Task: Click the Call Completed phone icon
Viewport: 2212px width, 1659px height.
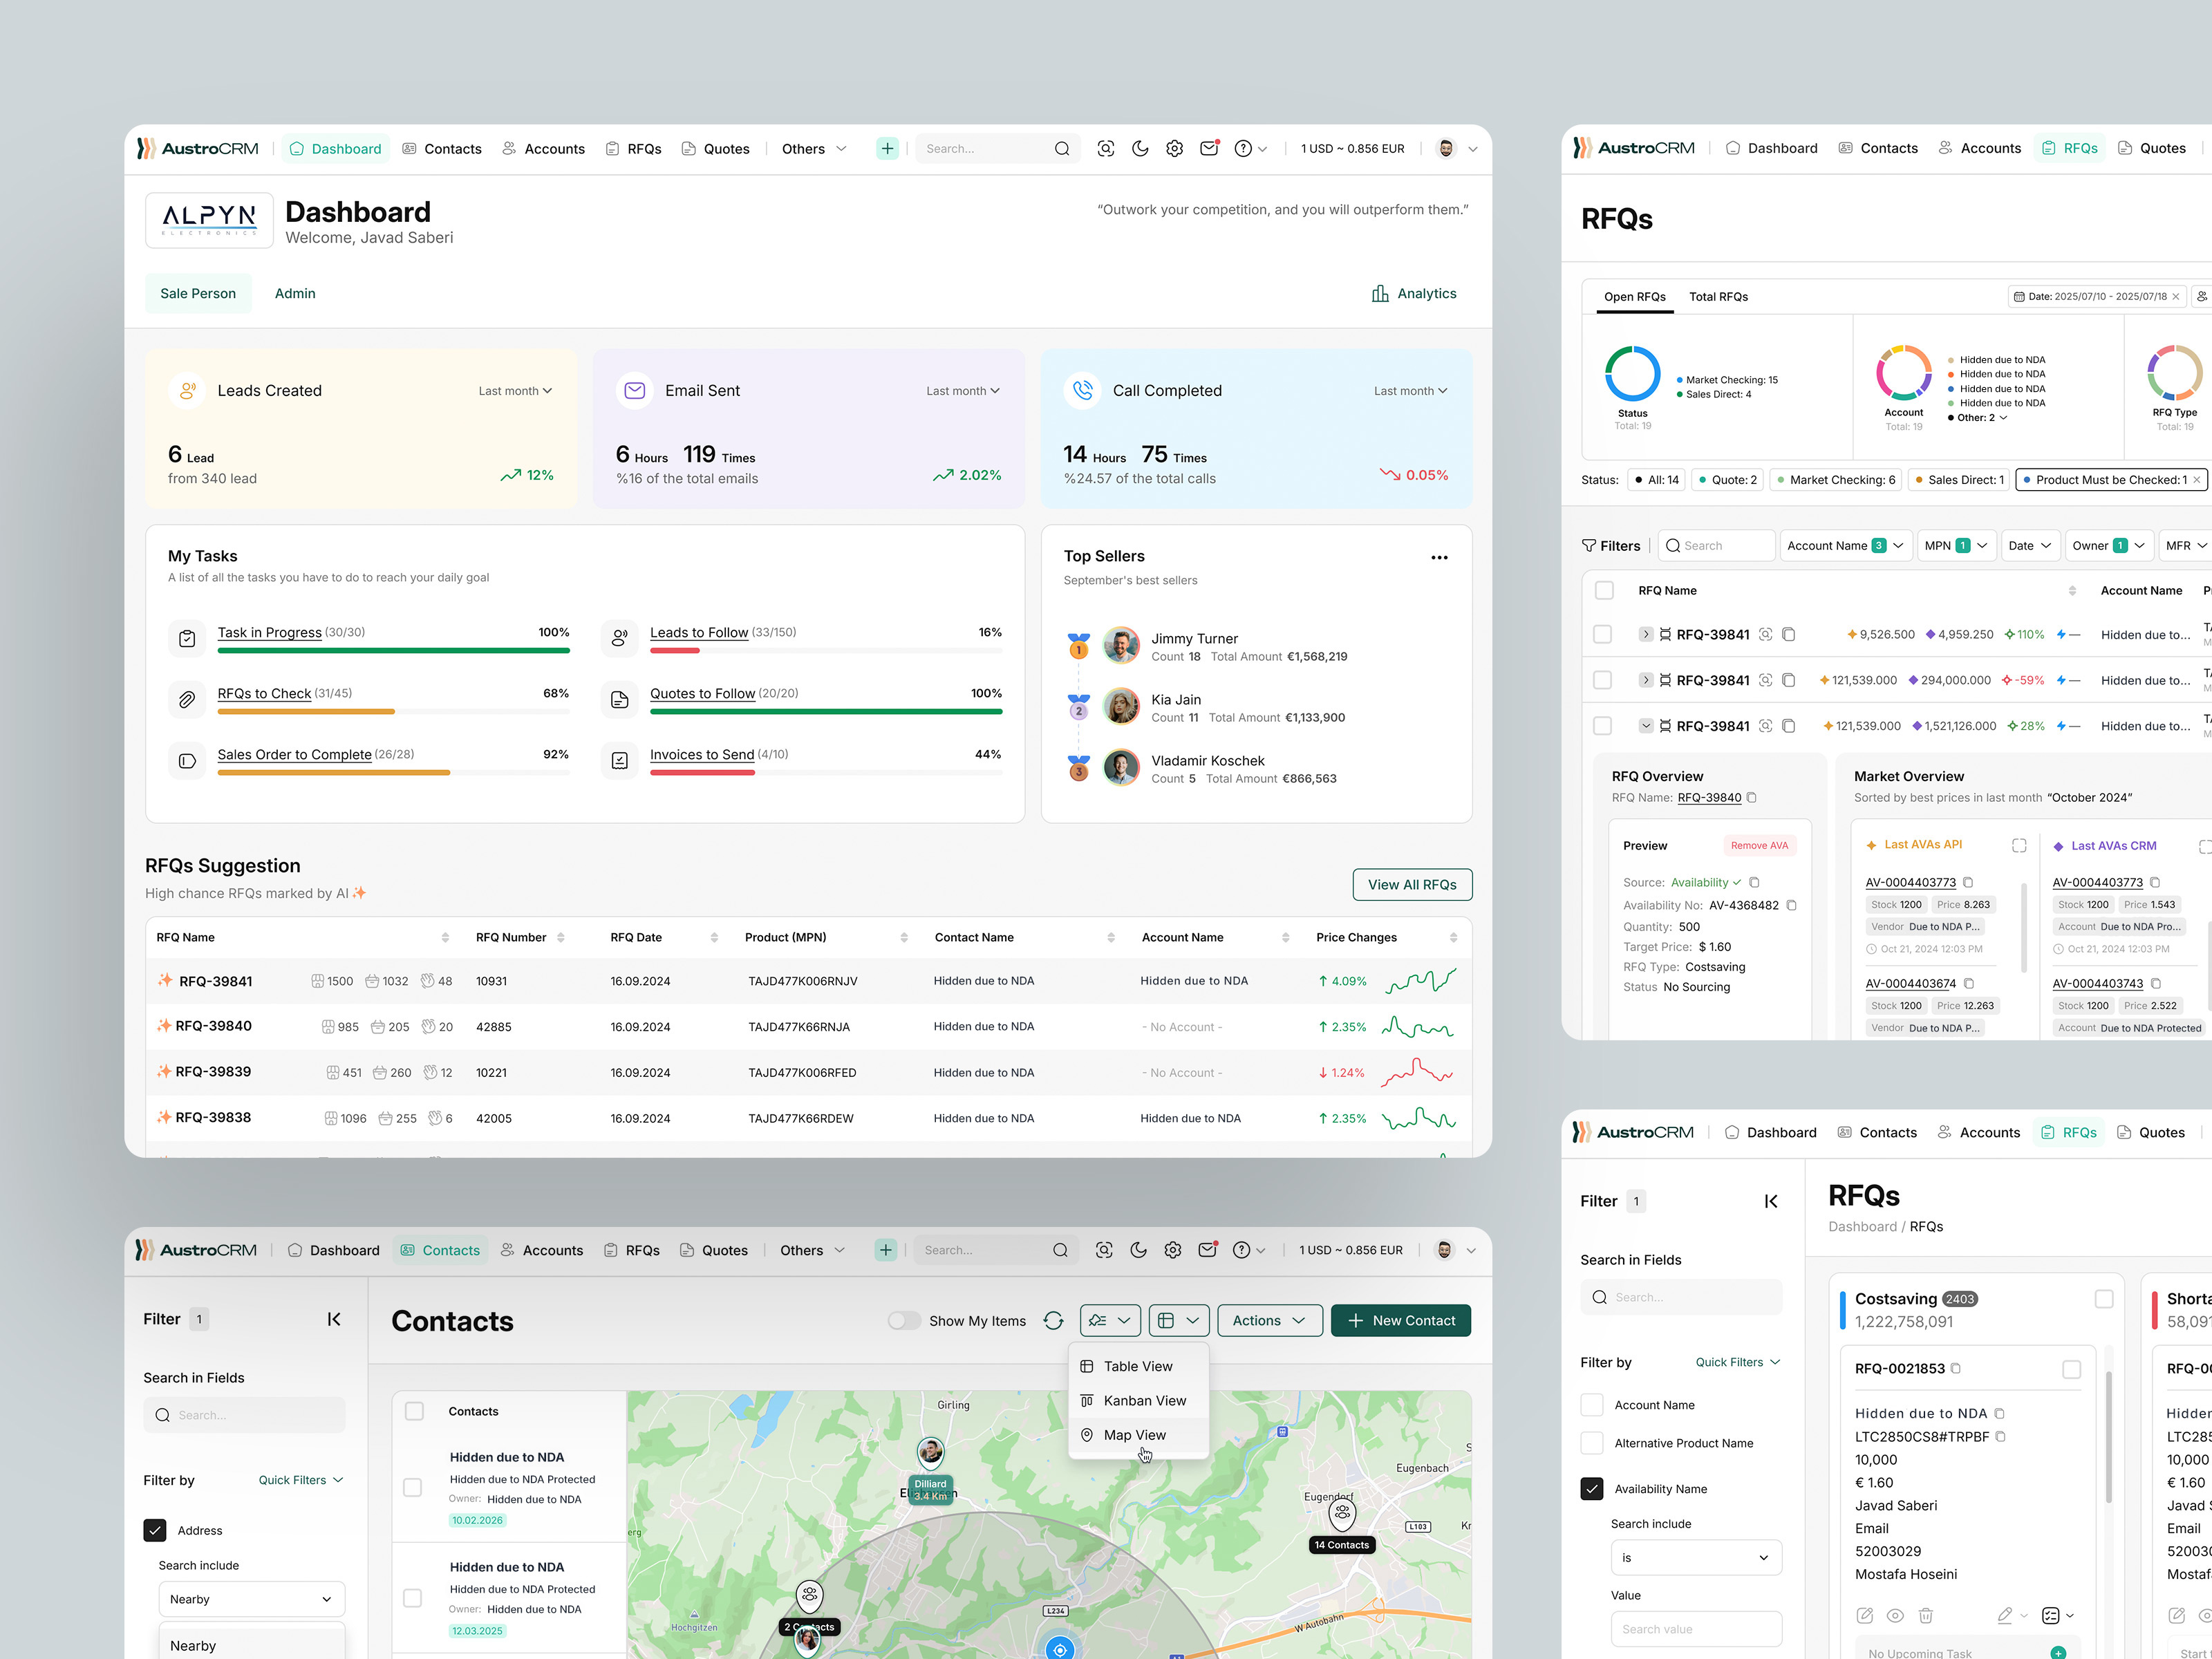Action: (x=1083, y=390)
